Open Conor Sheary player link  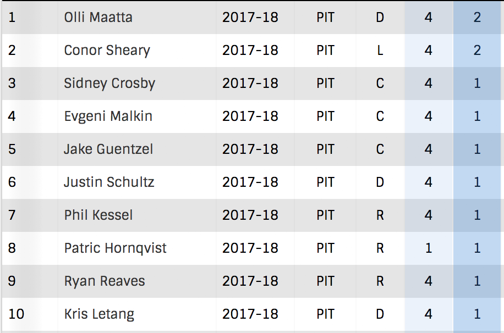(107, 51)
